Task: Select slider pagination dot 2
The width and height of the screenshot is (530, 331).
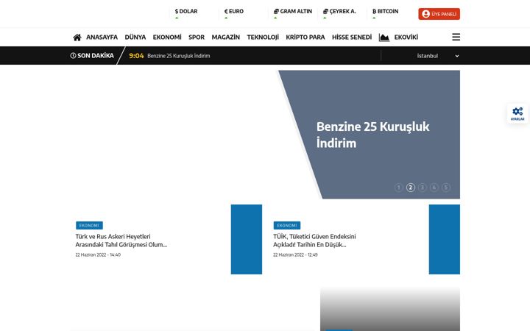Action: click(410, 188)
